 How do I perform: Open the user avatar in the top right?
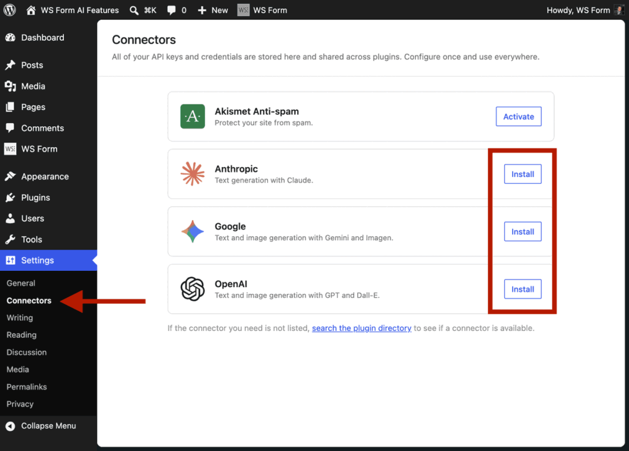tap(620, 10)
